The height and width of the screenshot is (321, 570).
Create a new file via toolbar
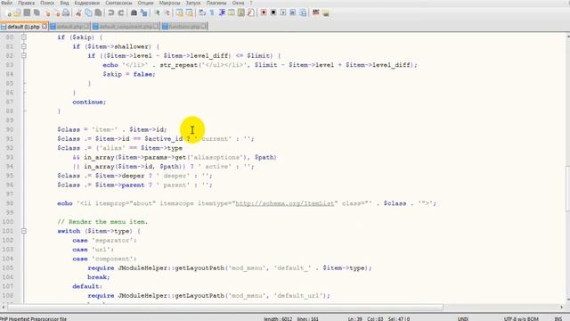[x=9, y=13]
